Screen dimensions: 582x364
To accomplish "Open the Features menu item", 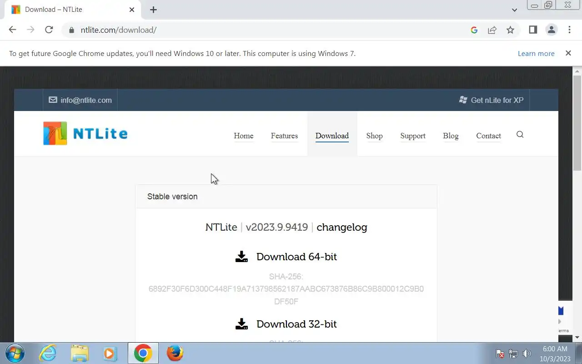I will [284, 136].
